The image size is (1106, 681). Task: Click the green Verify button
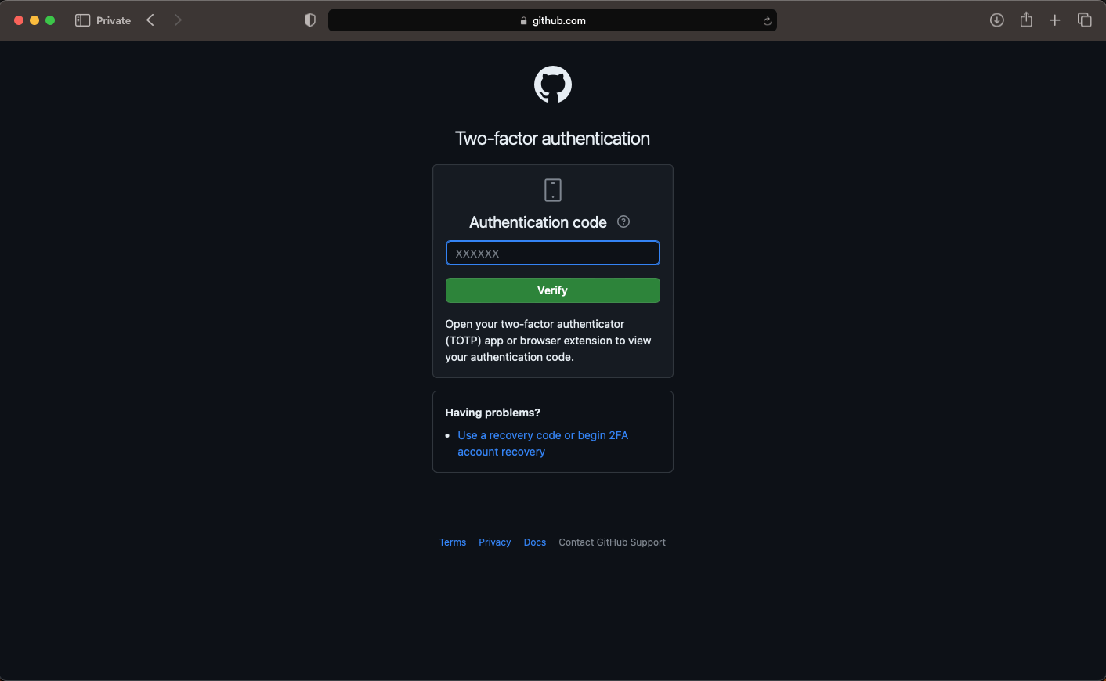tap(553, 290)
